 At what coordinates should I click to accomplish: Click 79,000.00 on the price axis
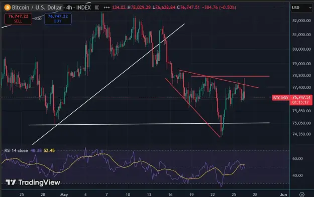tap(301, 64)
